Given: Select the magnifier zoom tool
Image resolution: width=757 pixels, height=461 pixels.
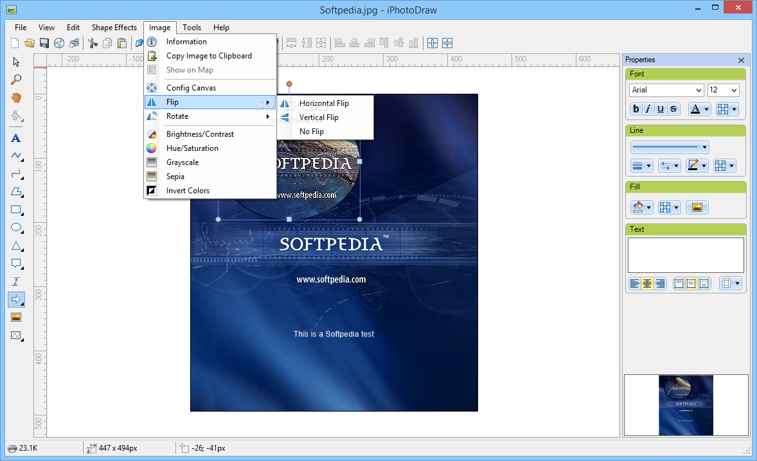Looking at the screenshot, I should click(x=16, y=80).
